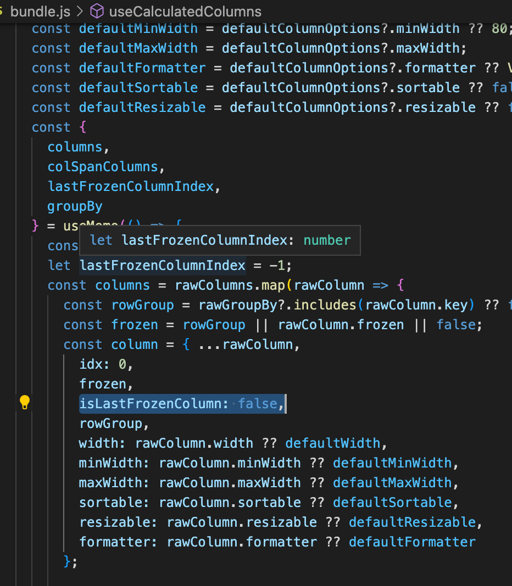Click the useCalculatedColumns symbol cube icon

[x=97, y=11]
